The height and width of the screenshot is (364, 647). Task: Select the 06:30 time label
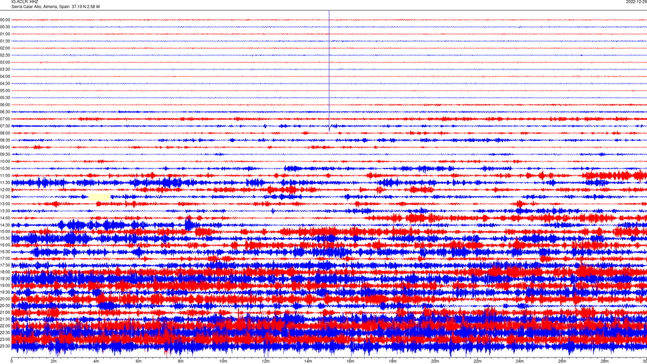[5, 112]
